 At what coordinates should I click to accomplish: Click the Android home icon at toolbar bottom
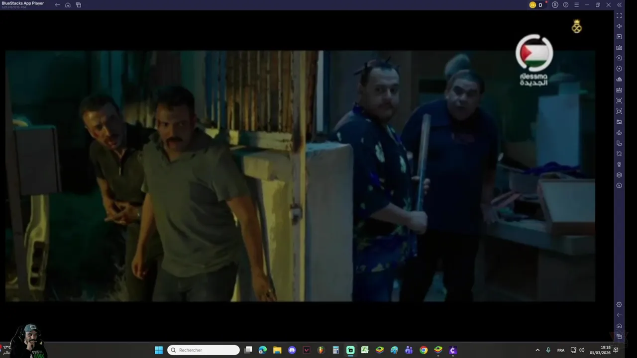point(619,326)
